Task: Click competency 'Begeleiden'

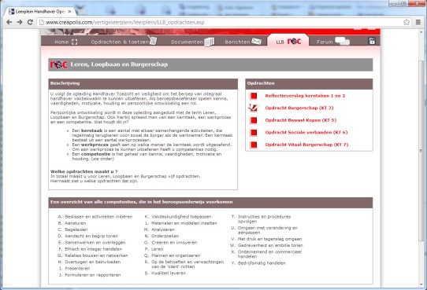Action: [76, 229]
